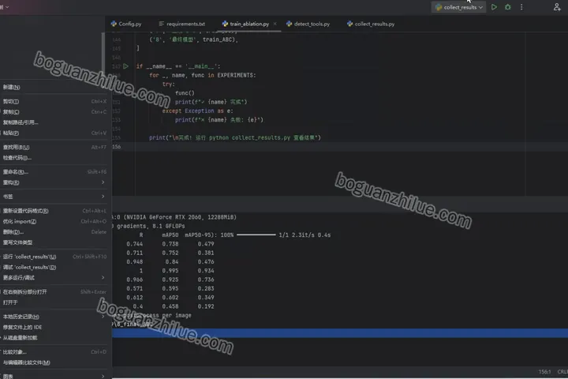Choose 优化 import menu entry
This screenshot has height=379, width=568.
pyautogui.click(x=54, y=221)
